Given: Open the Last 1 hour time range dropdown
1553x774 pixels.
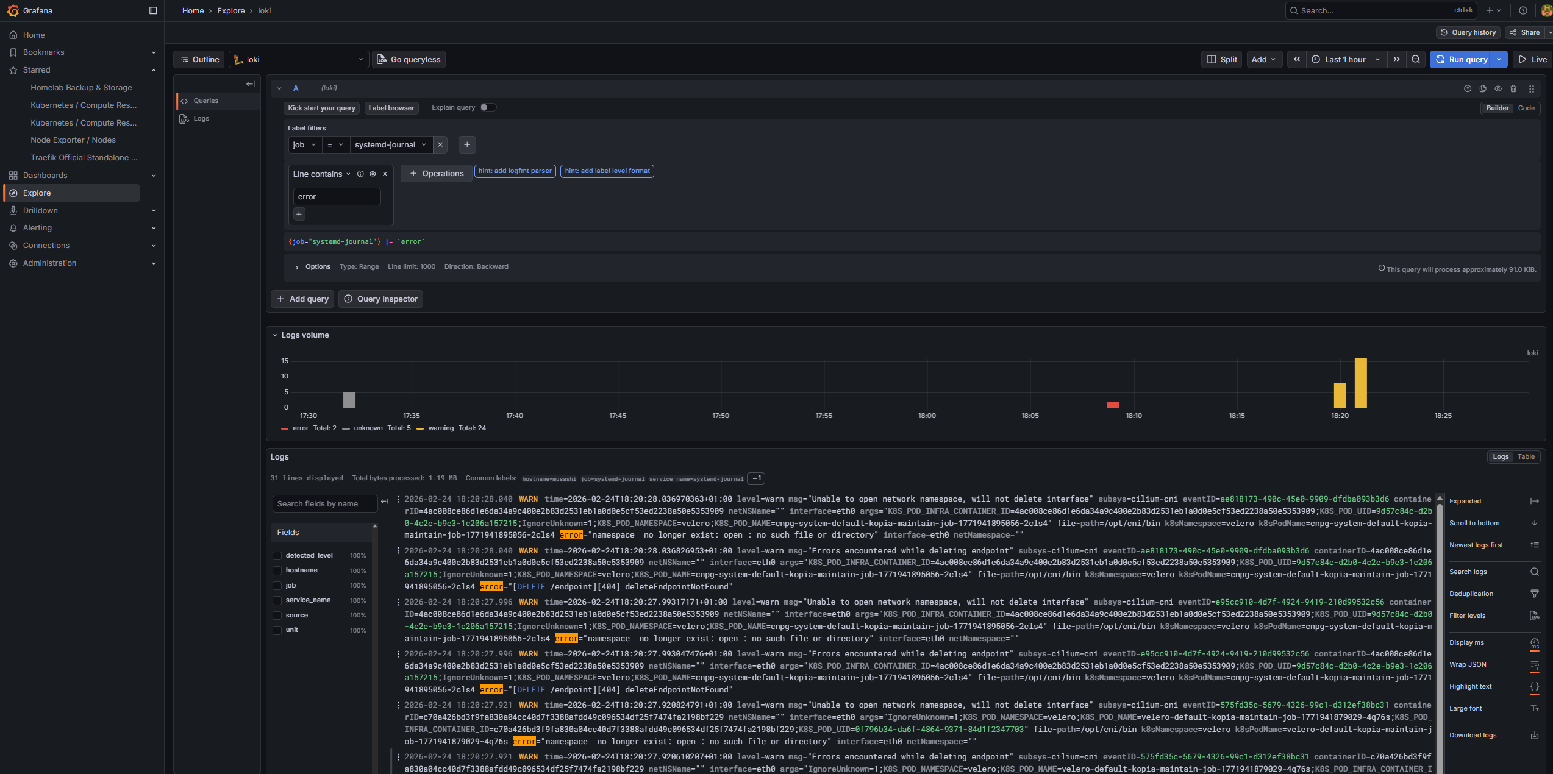Looking at the screenshot, I should 1344,59.
